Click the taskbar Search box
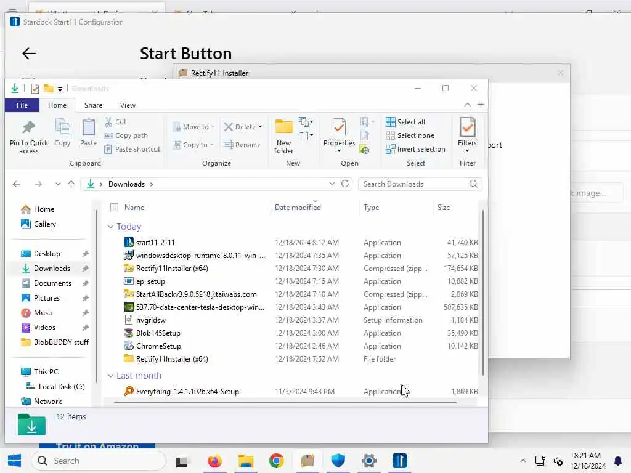The image size is (631, 473). pyautogui.click(x=99, y=461)
